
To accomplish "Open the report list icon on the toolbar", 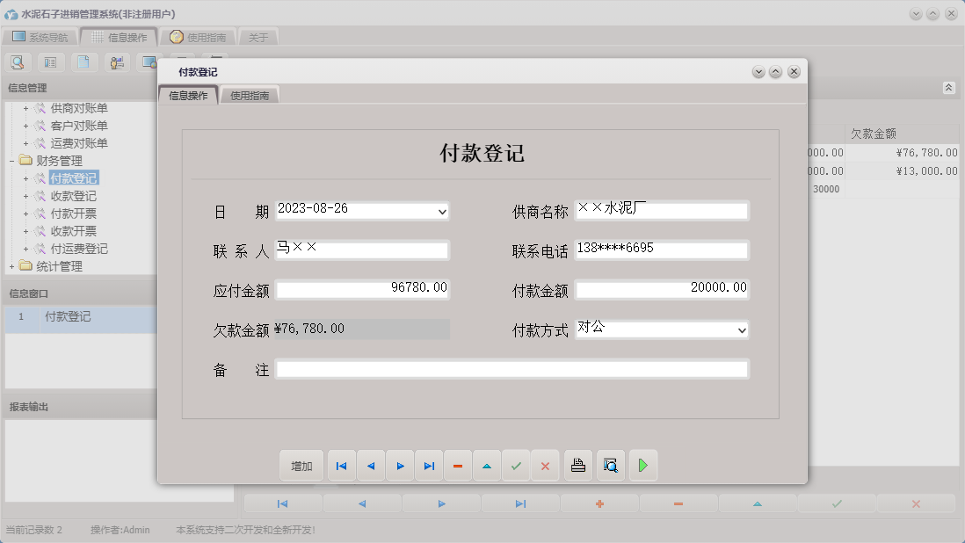I will click(49, 62).
